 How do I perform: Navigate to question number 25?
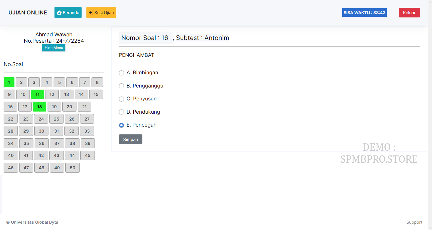pyautogui.click(x=57, y=119)
